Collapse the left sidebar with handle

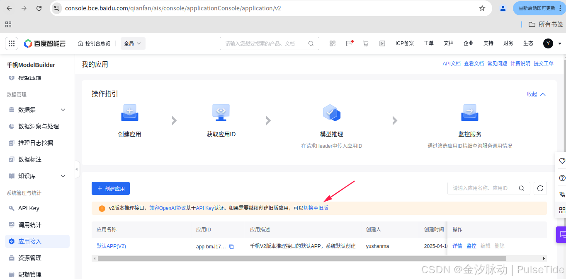[77, 169]
